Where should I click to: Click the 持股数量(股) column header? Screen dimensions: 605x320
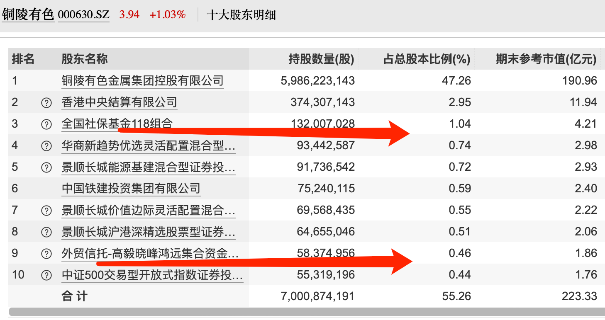pyautogui.click(x=322, y=59)
